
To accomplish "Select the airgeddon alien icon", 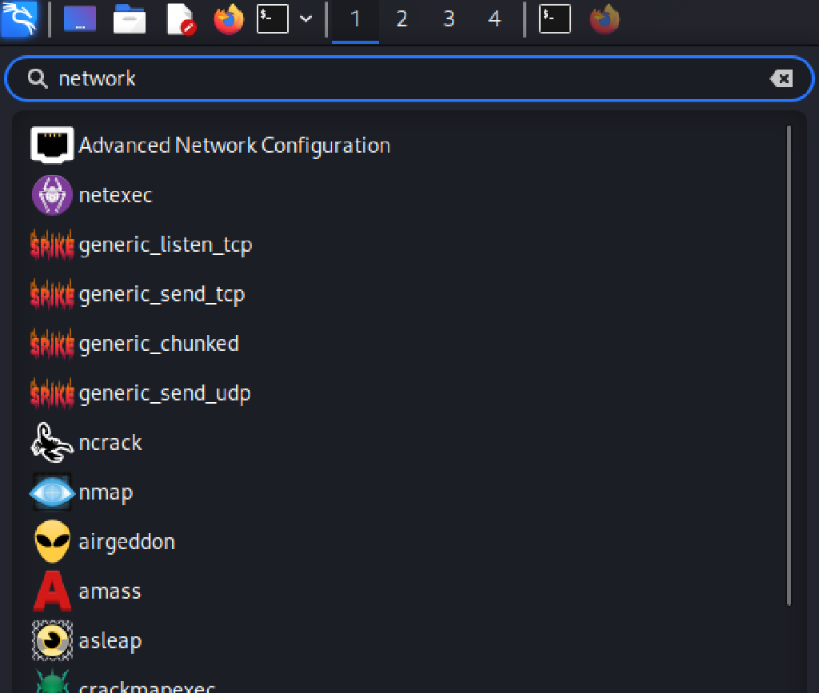I will (51, 541).
